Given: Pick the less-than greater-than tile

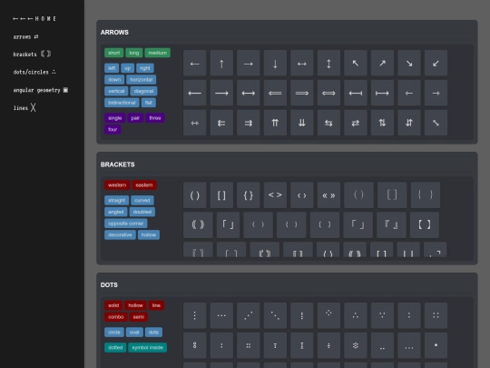Looking at the screenshot, I should (x=275, y=195).
